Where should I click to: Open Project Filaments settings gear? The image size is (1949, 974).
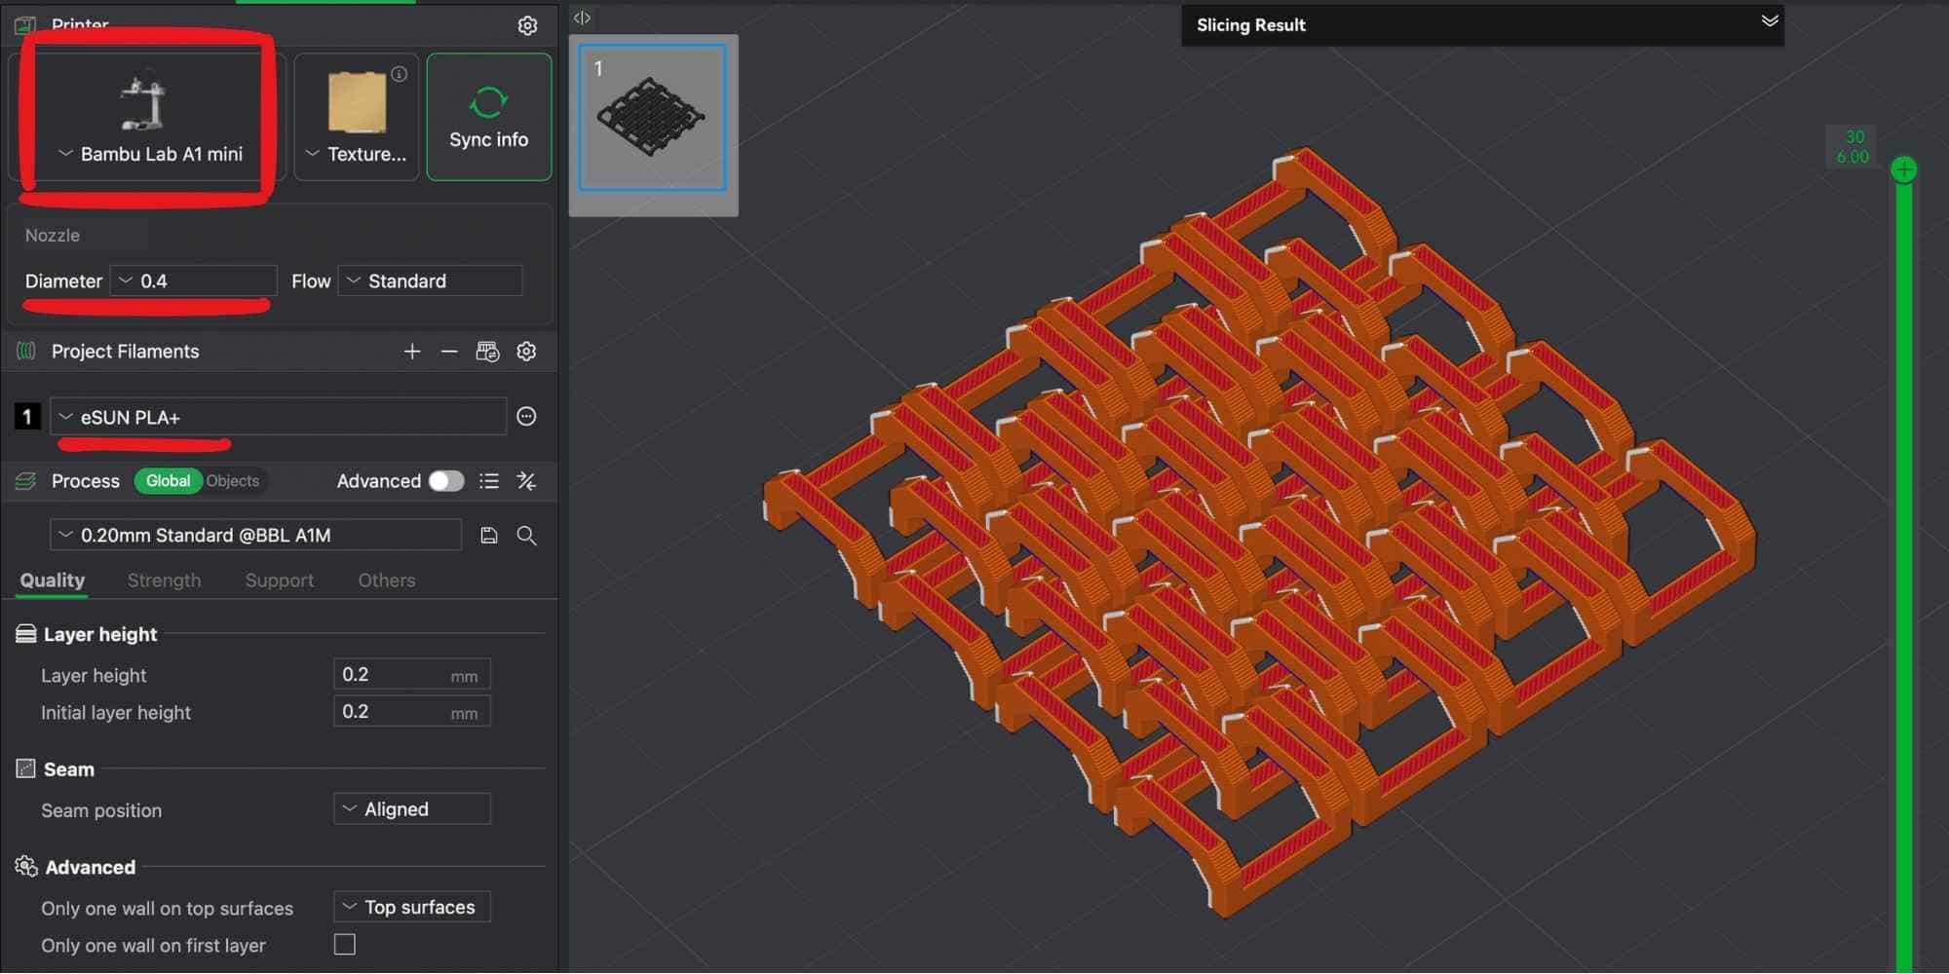click(x=526, y=352)
